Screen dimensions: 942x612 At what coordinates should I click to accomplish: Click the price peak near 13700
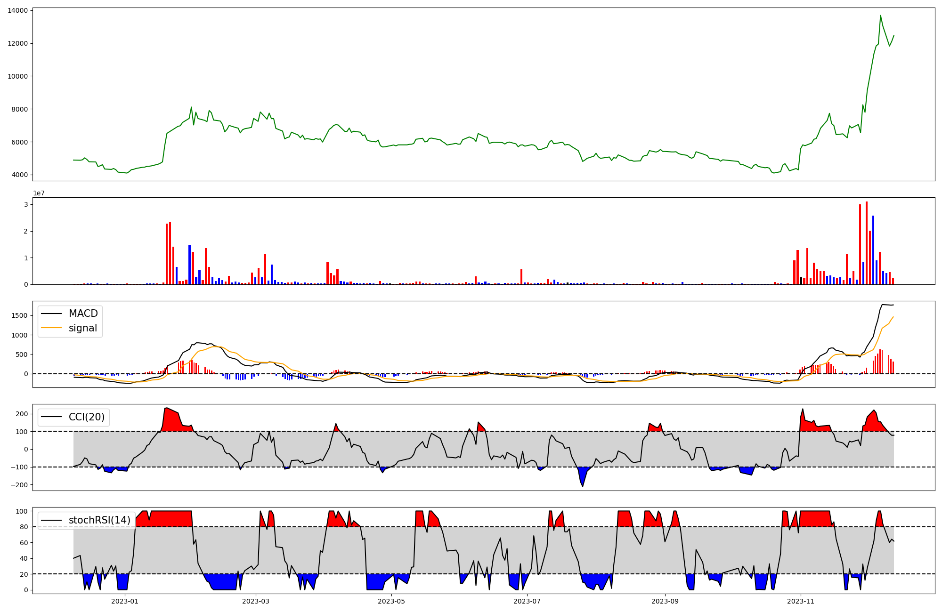(880, 16)
